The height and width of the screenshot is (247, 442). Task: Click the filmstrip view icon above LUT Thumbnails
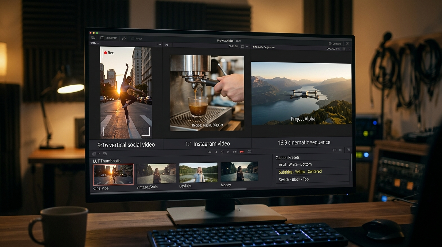coord(105,154)
